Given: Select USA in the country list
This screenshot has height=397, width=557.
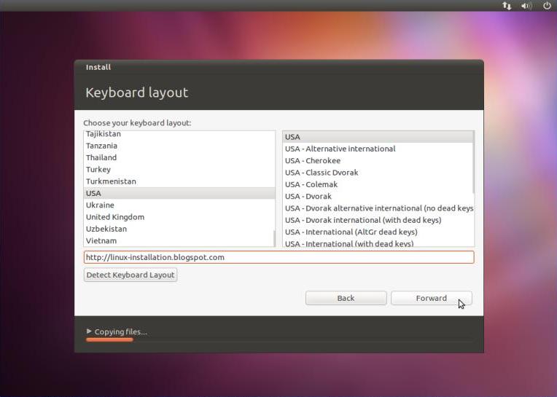Looking at the screenshot, I should point(179,193).
